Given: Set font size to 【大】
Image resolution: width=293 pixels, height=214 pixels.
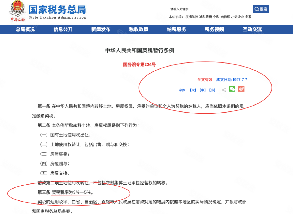Looking at the screenshot, I should (193, 90).
